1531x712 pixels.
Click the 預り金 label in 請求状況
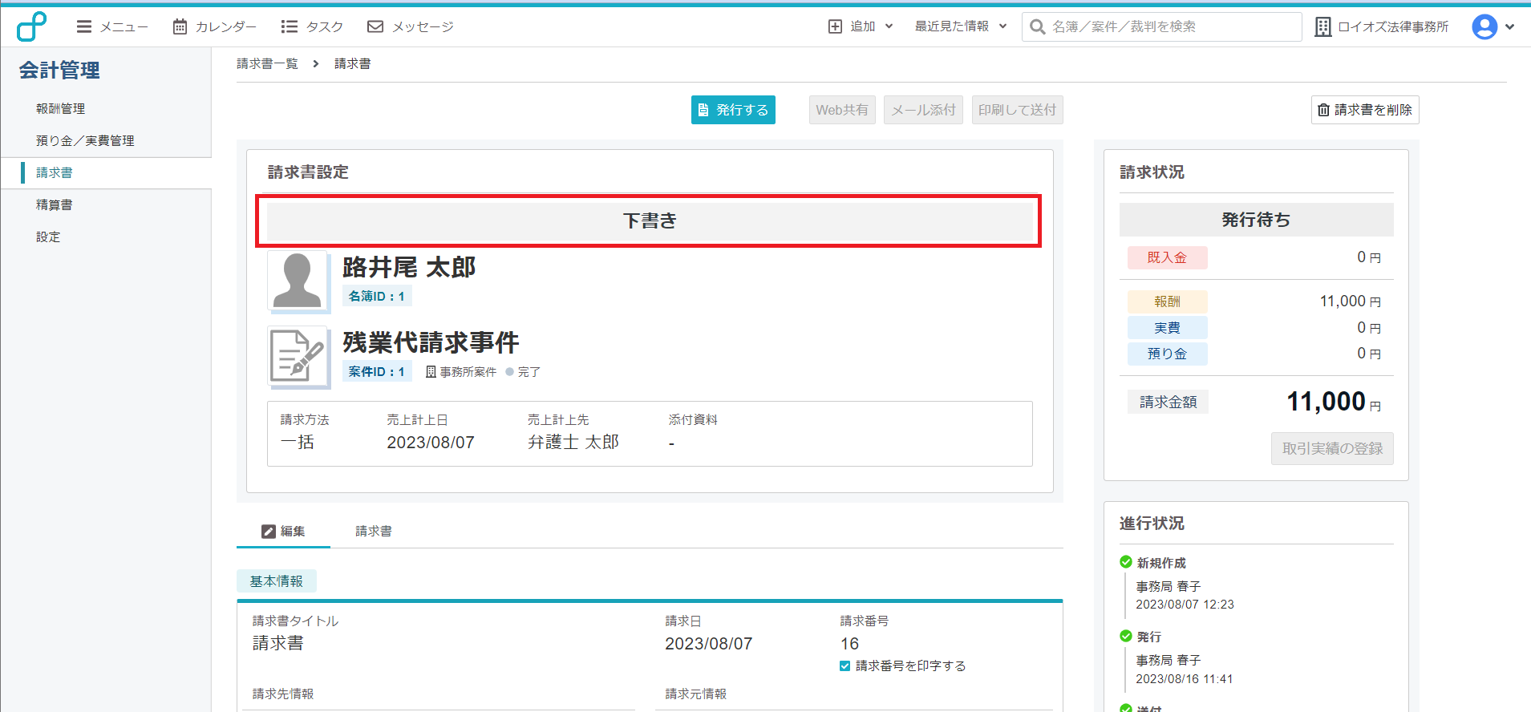[1167, 354]
